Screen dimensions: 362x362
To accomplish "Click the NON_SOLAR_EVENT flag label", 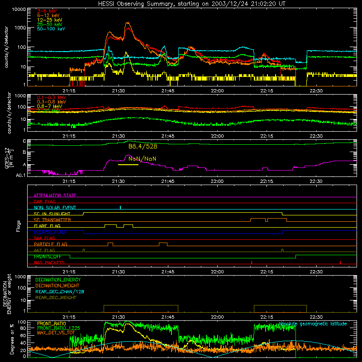I will (x=55, y=208).
